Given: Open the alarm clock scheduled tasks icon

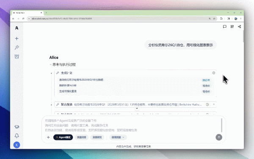Looking at the screenshot, I should click(17, 56).
